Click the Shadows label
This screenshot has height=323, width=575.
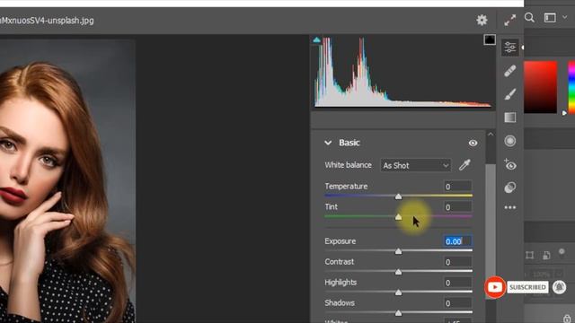pos(340,302)
